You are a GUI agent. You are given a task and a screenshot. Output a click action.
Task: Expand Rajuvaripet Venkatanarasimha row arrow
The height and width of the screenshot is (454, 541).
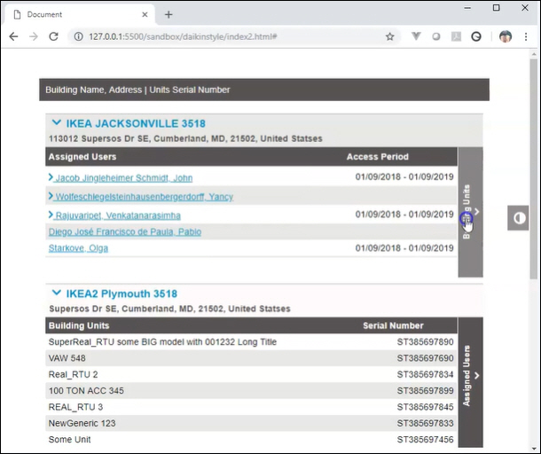click(x=51, y=215)
